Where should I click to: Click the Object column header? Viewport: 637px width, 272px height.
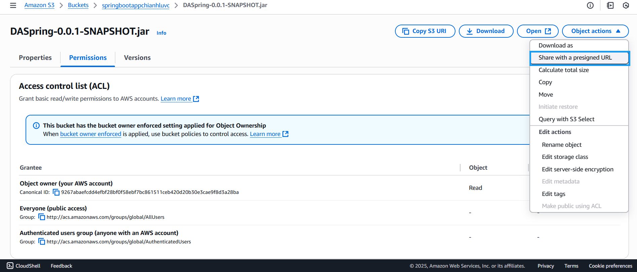coord(478,168)
